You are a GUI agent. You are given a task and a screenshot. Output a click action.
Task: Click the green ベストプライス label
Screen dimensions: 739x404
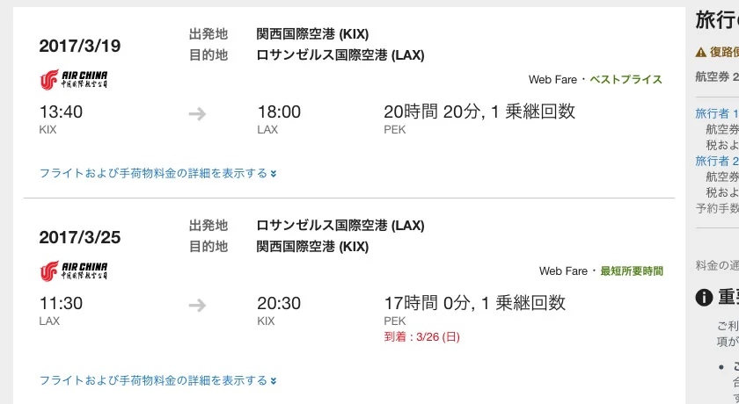tap(625, 80)
